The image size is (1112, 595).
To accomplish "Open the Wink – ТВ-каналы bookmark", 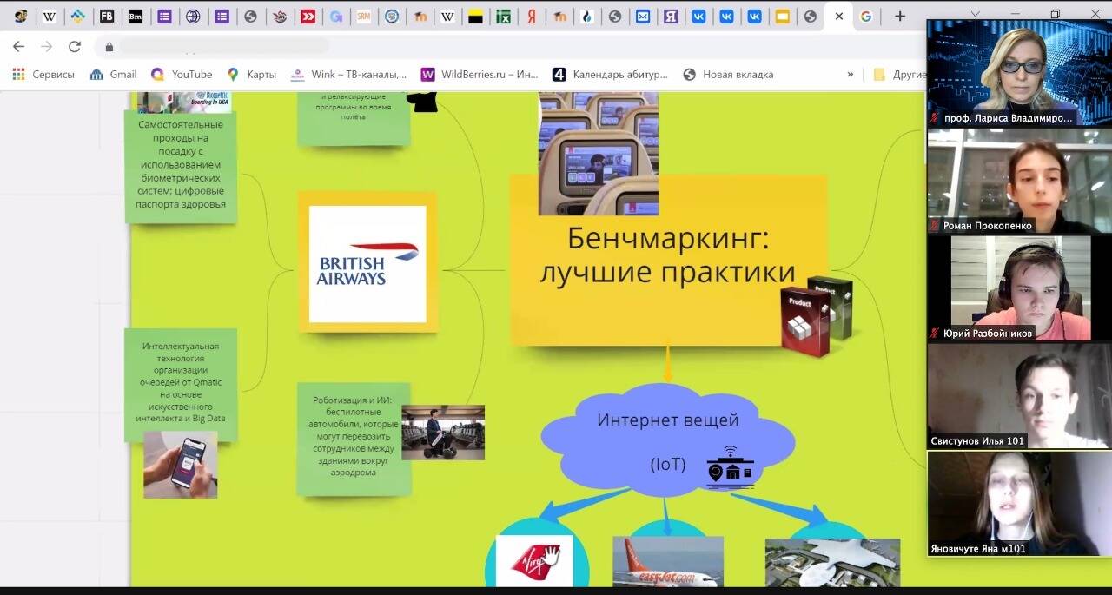I will [x=348, y=75].
